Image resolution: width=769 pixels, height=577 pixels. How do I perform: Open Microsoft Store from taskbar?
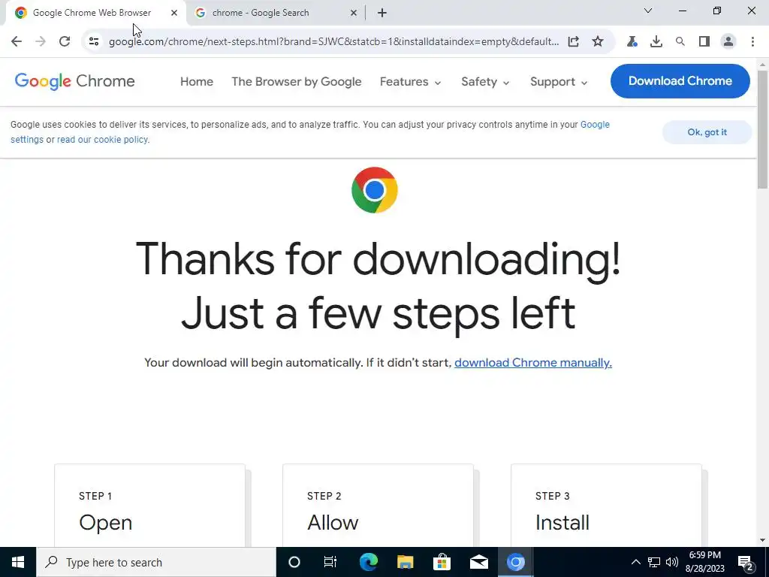coord(442,562)
